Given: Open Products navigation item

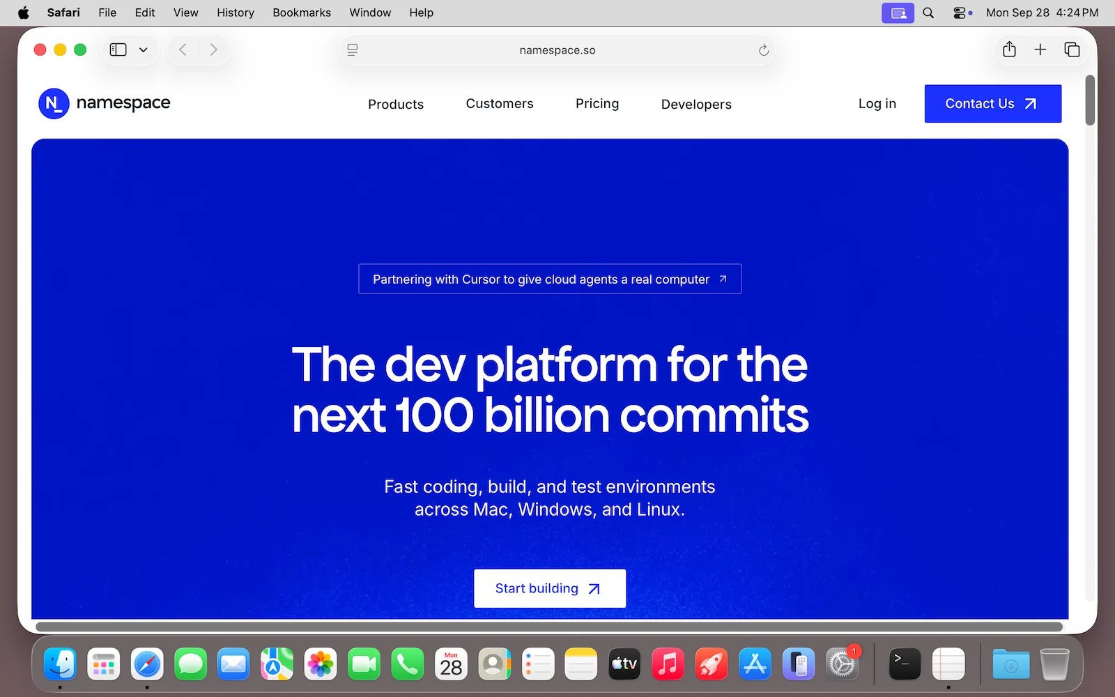Looking at the screenshot, I should point(396,104).
